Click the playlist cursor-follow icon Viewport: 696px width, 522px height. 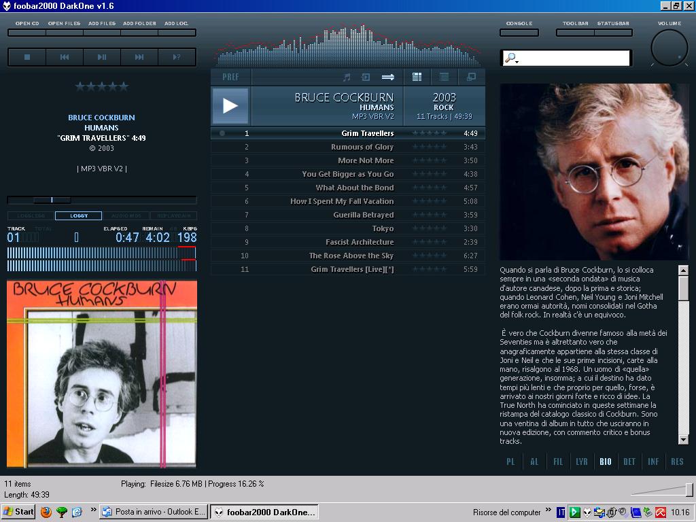click(x=366, y=77)
